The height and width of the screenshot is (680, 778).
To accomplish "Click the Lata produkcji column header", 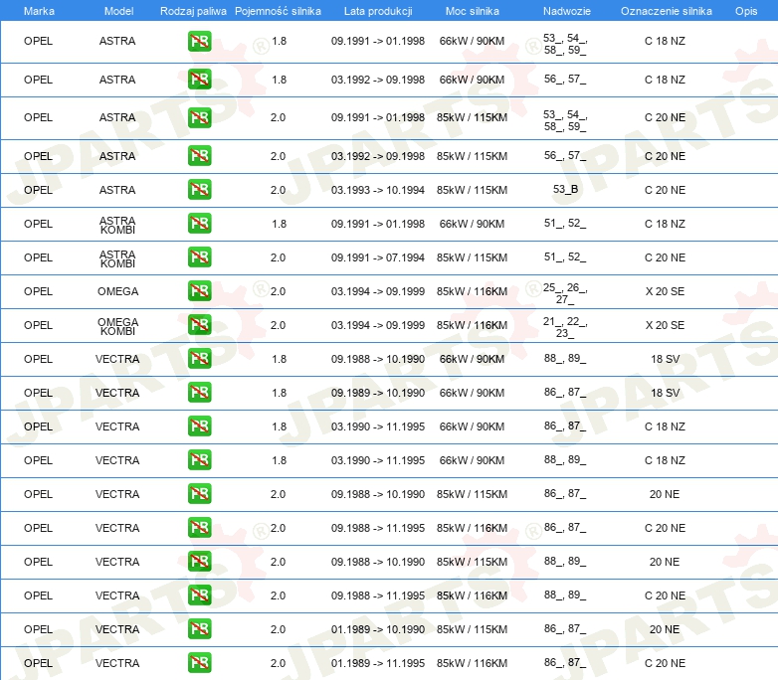I will [378, 11].
